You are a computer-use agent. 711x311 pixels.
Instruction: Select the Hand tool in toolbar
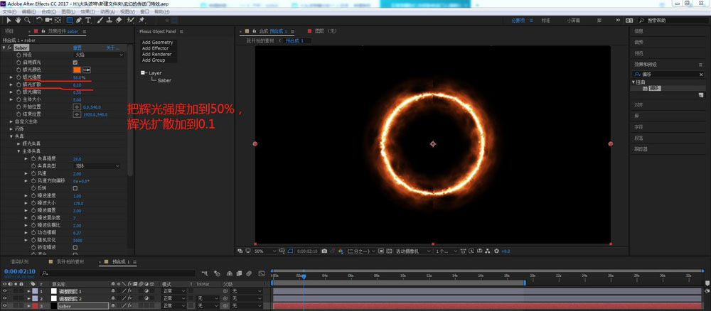point(18,21)
